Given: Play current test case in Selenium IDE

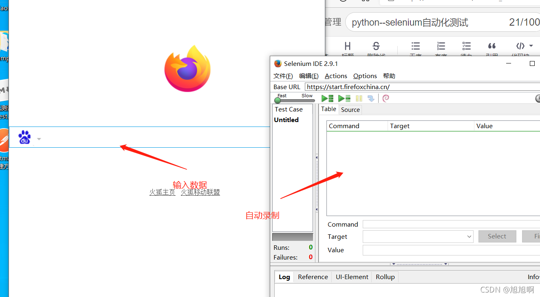Looking at the screenshot, I should click(x=344, y=98).
